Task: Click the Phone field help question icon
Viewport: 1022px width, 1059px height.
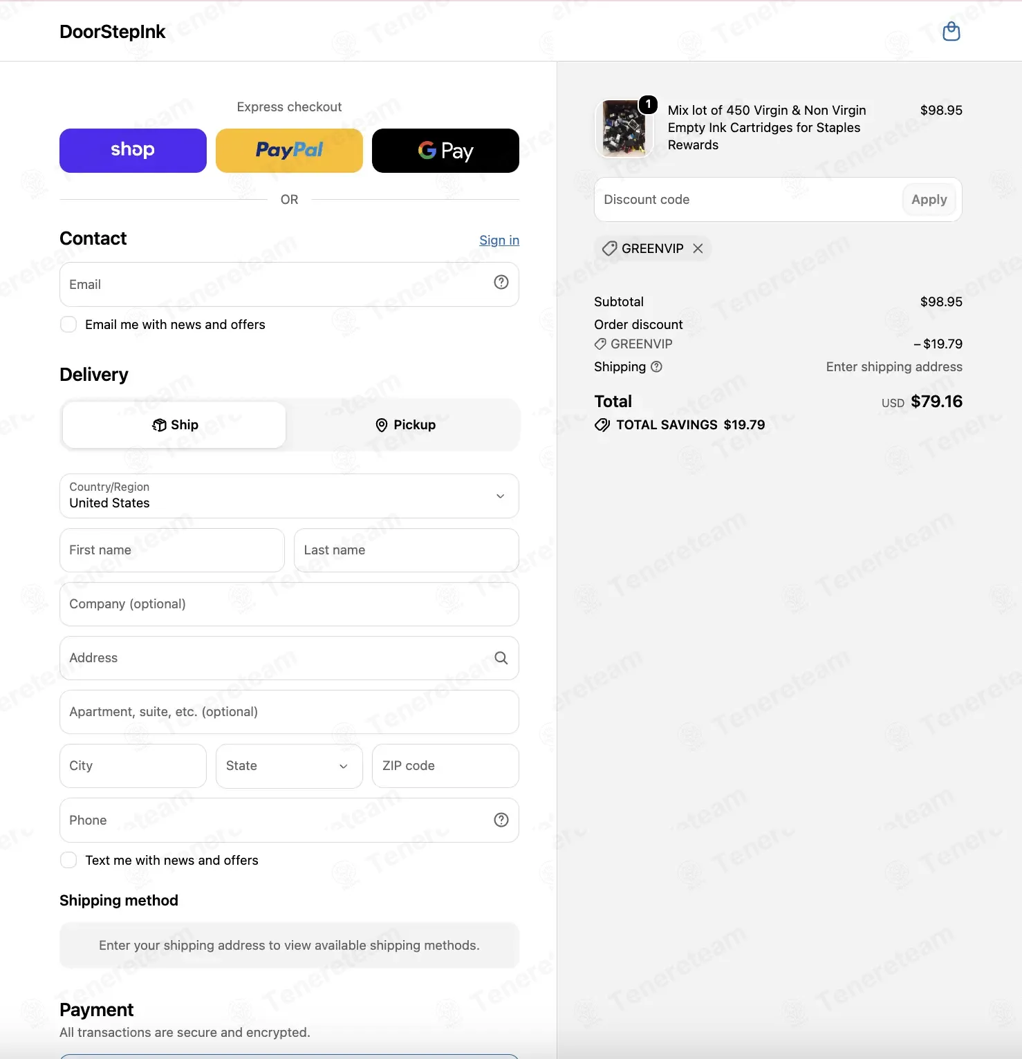Action: coord(501,820)
